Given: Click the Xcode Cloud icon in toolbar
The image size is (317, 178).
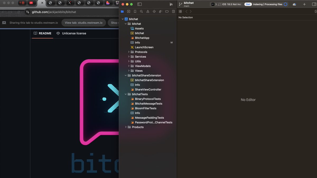Looking at the screenshot, I should pyautogui.click(x=294, y=4).
